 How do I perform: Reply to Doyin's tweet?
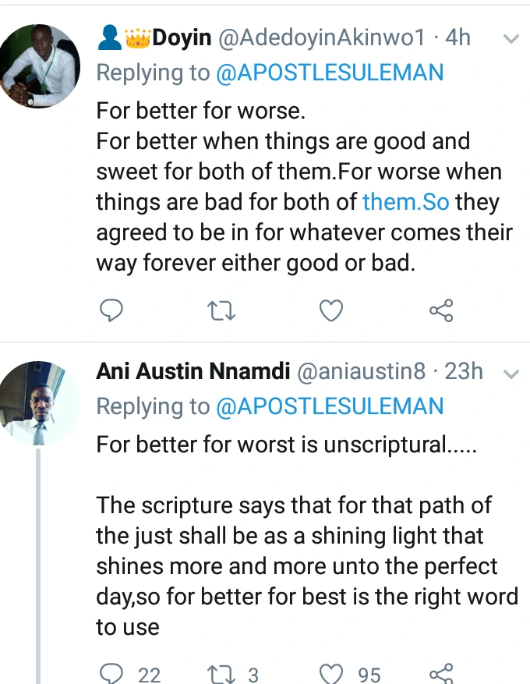[x=111, y=312]
